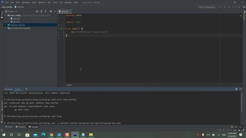The image size is (246, 138).
Task: Toggle the Project vertical tool window button
Action: 2,15
